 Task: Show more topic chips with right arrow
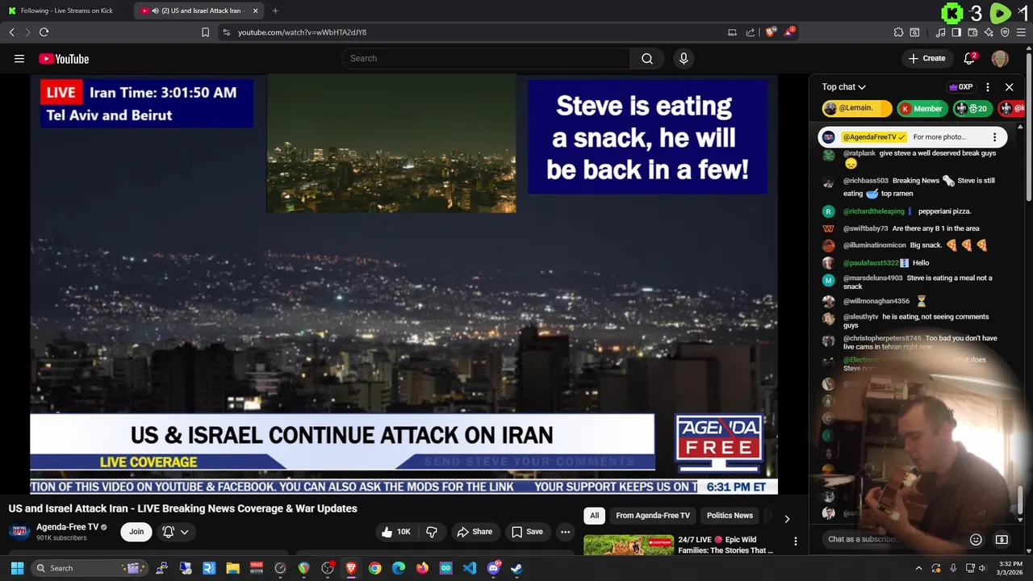click(787, 518)
